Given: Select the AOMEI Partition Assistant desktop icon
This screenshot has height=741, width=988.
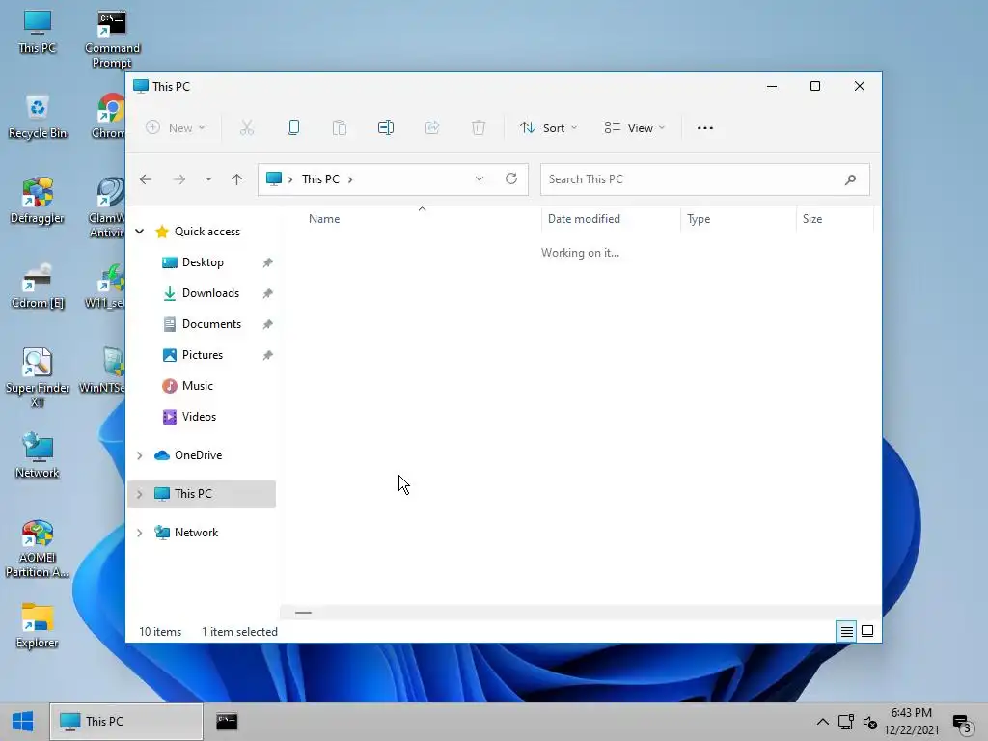Looking at the screenshot, I should pos(38,549).
